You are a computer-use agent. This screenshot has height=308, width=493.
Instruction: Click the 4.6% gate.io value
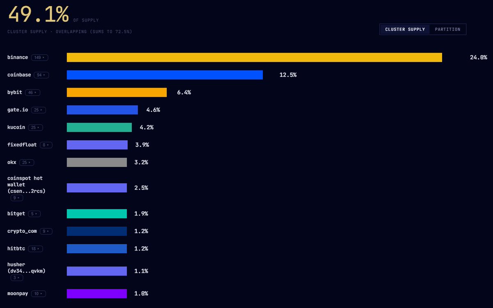coord(153,110)
